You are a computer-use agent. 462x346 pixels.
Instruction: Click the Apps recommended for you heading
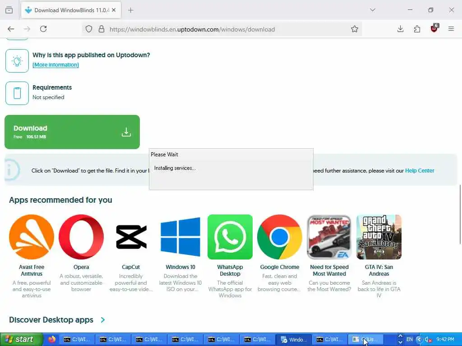(61, 200)
